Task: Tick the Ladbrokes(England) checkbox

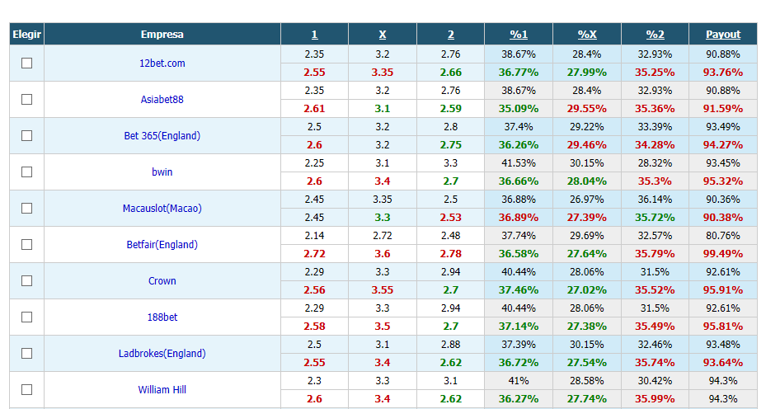Action: [27, 353]
